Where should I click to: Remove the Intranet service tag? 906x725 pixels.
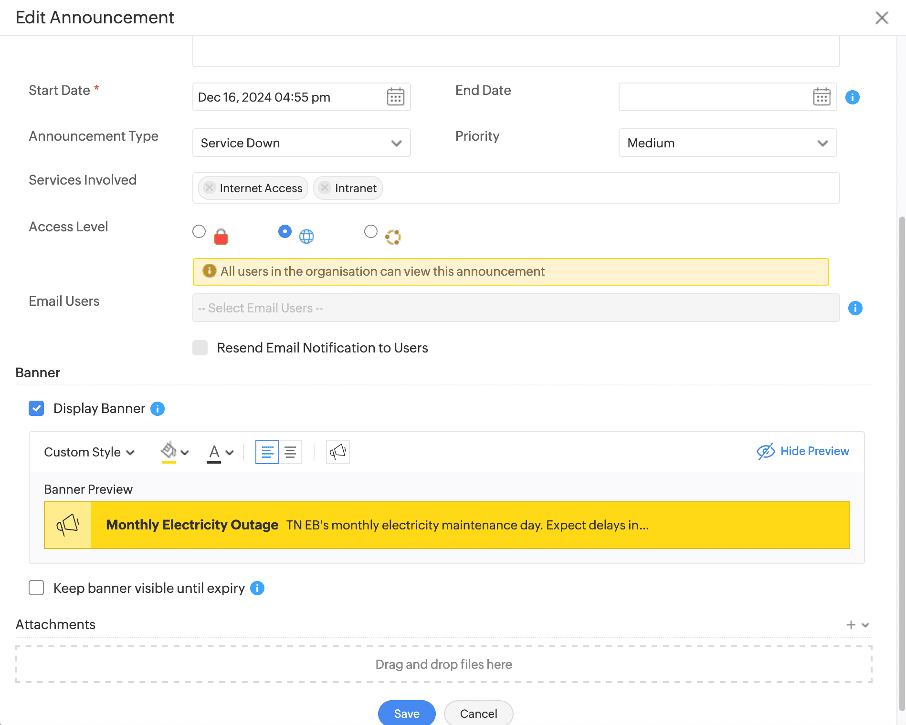point(325,188)
